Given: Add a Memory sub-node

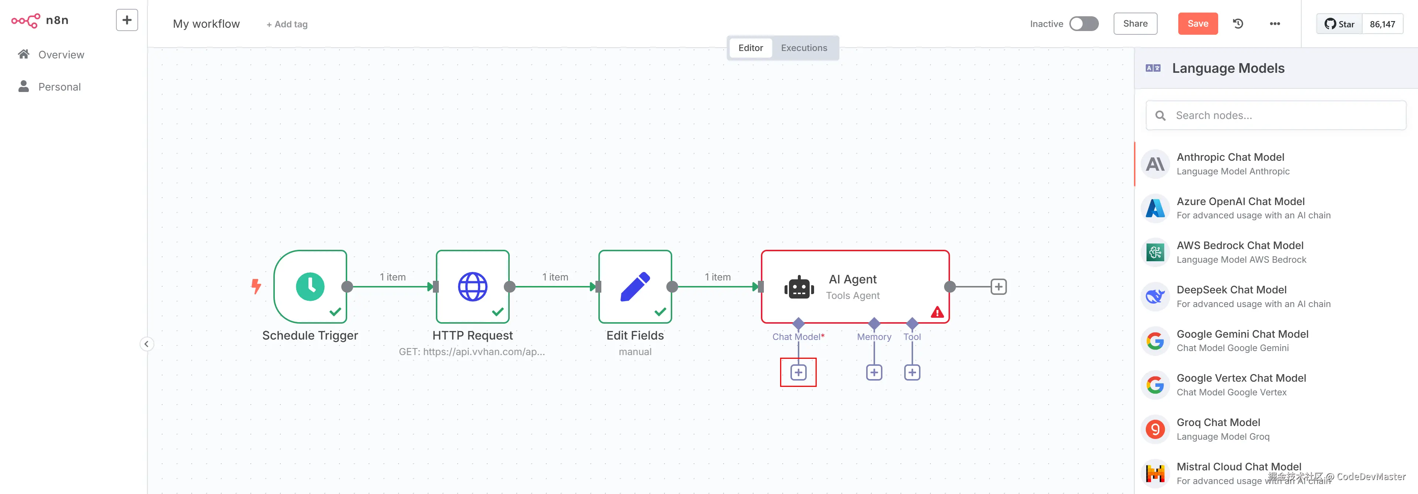Looking at the screenshot, I should pyautogui.click(x=874, y=372).
